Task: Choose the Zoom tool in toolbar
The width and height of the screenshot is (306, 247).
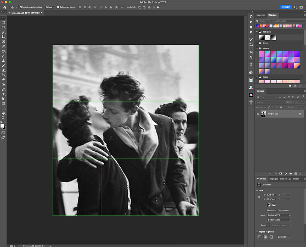Action: pos(3,118)
